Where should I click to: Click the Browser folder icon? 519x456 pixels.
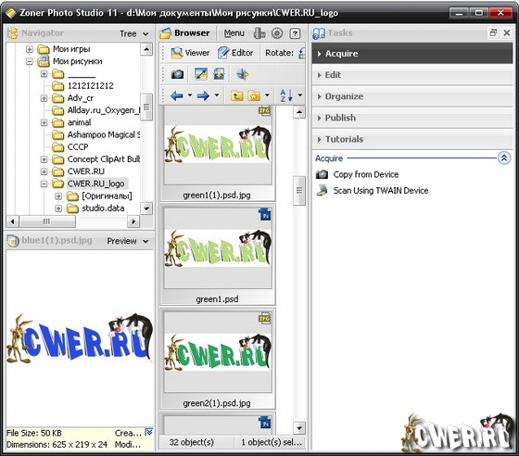(165, 33)
